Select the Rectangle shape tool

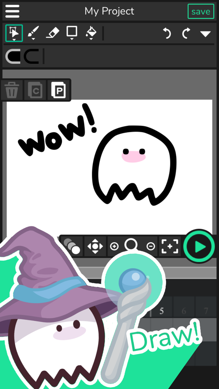[72, 33]
